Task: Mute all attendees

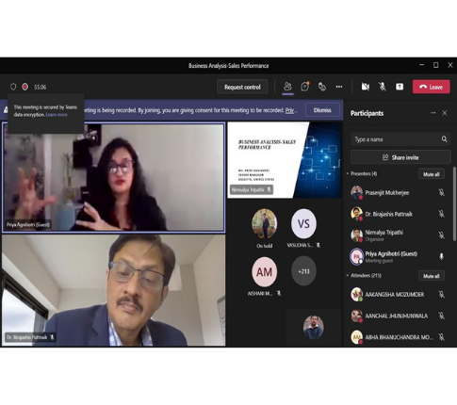Action: point(432,276)
